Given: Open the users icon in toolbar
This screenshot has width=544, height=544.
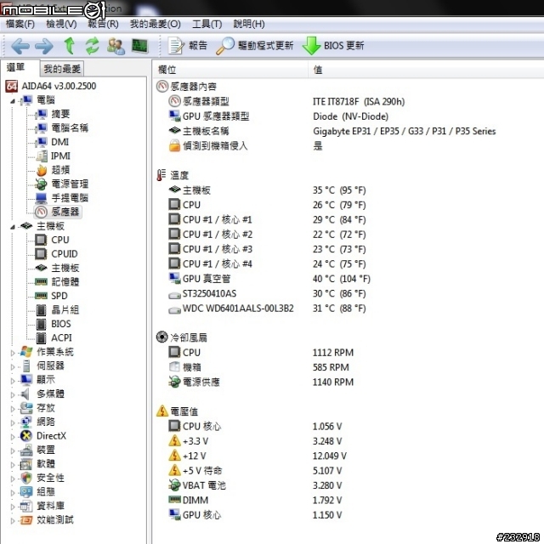Looking at the screenshot, I should [116, 46].
